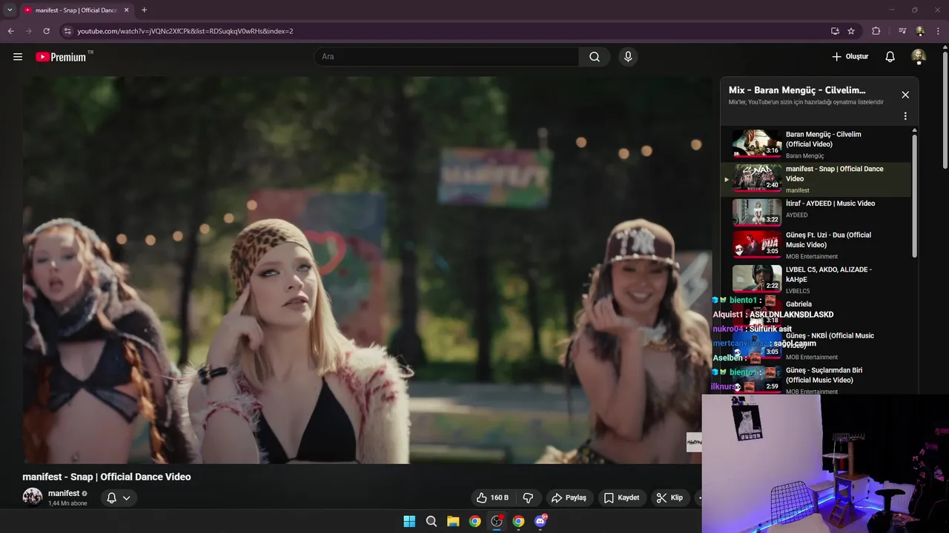The image size is (949, 533).
Task: Click the search magnifier button
Action: [x=595, y=57]
